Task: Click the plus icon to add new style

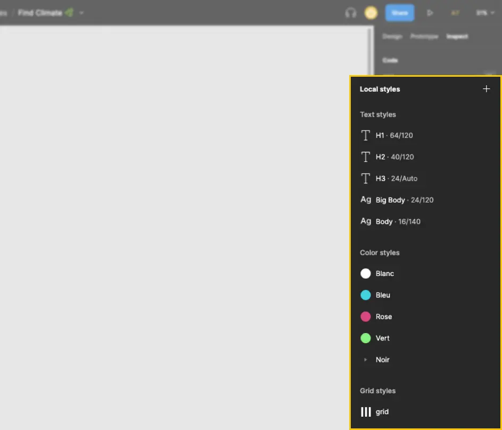Action: 486,89
